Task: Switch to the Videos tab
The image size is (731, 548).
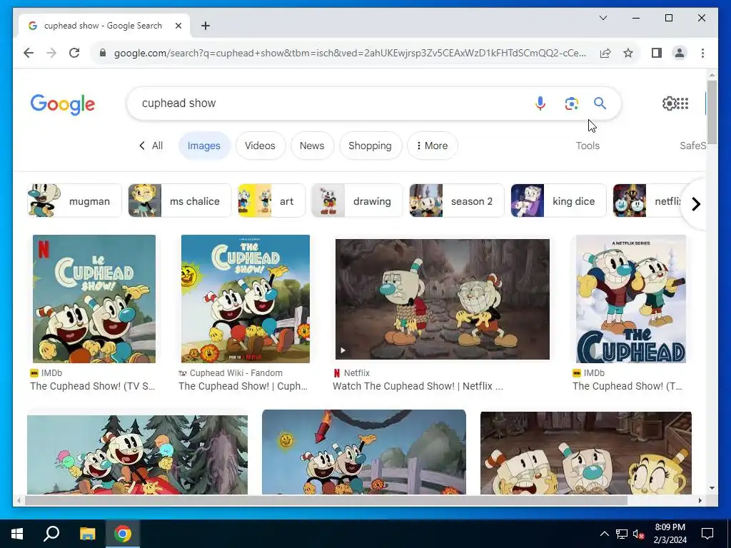Action: [260, 146]
